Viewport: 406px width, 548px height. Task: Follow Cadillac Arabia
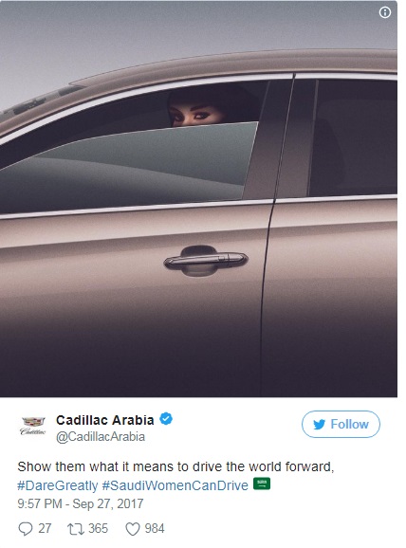[341, 425]
